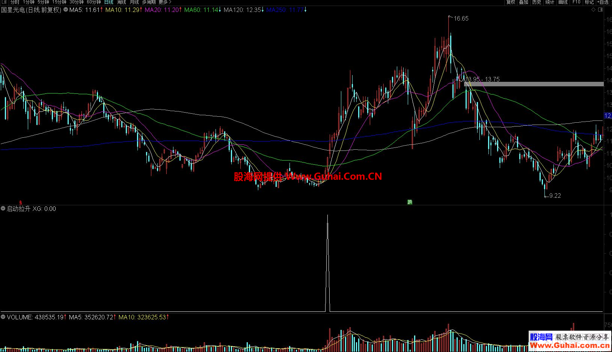Select the 日线 daily period tab
Viewport: 612px width, 352px height.
tap(109, 2)
